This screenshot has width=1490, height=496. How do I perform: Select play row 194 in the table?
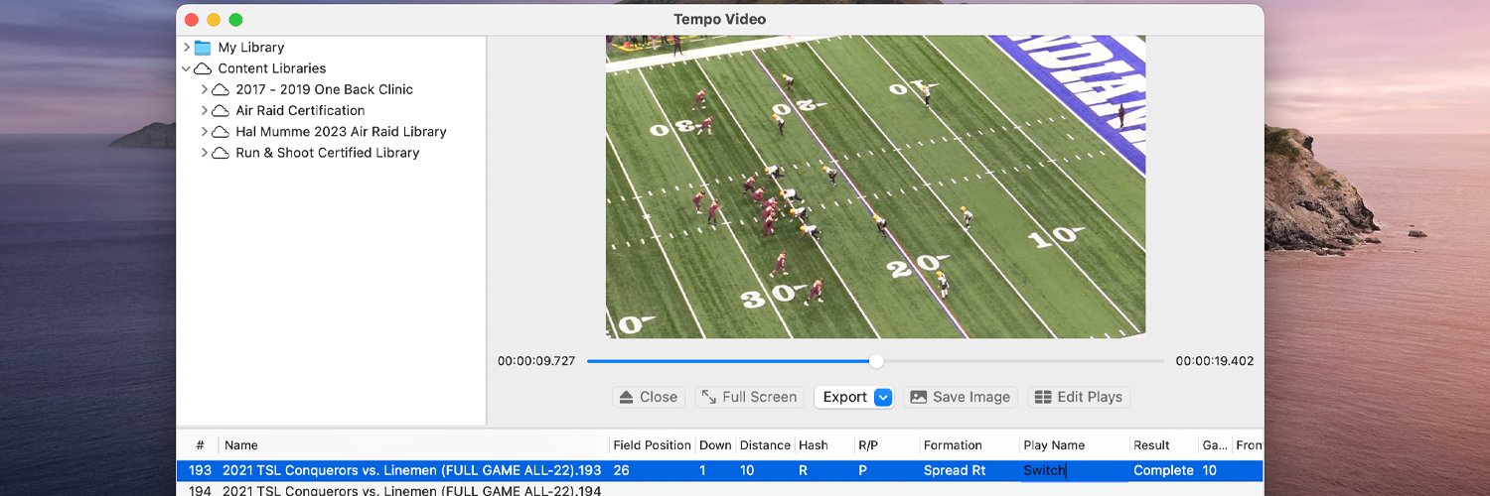pos(720,490)
